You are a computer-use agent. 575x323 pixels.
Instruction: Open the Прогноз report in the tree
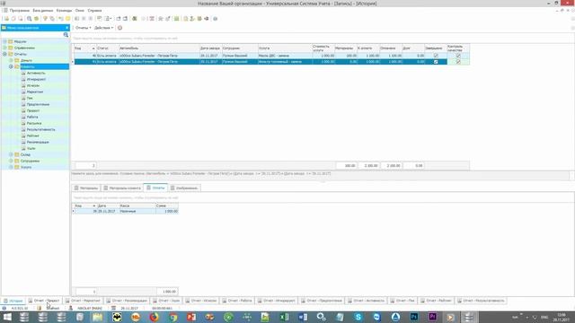tap(33, 110)
